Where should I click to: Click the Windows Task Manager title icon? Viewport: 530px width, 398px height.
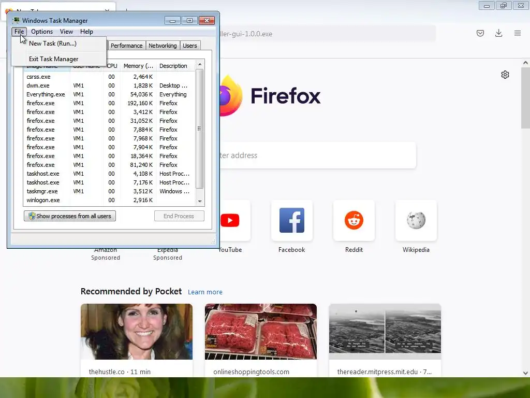click(16, 20)
